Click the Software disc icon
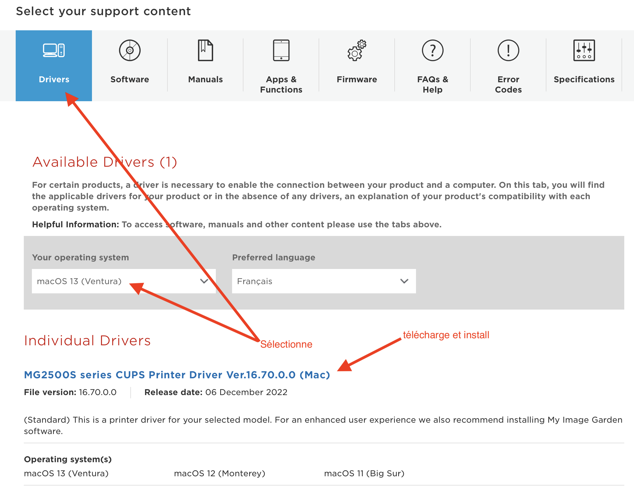 pyautogui.click(x=130, y=50)
